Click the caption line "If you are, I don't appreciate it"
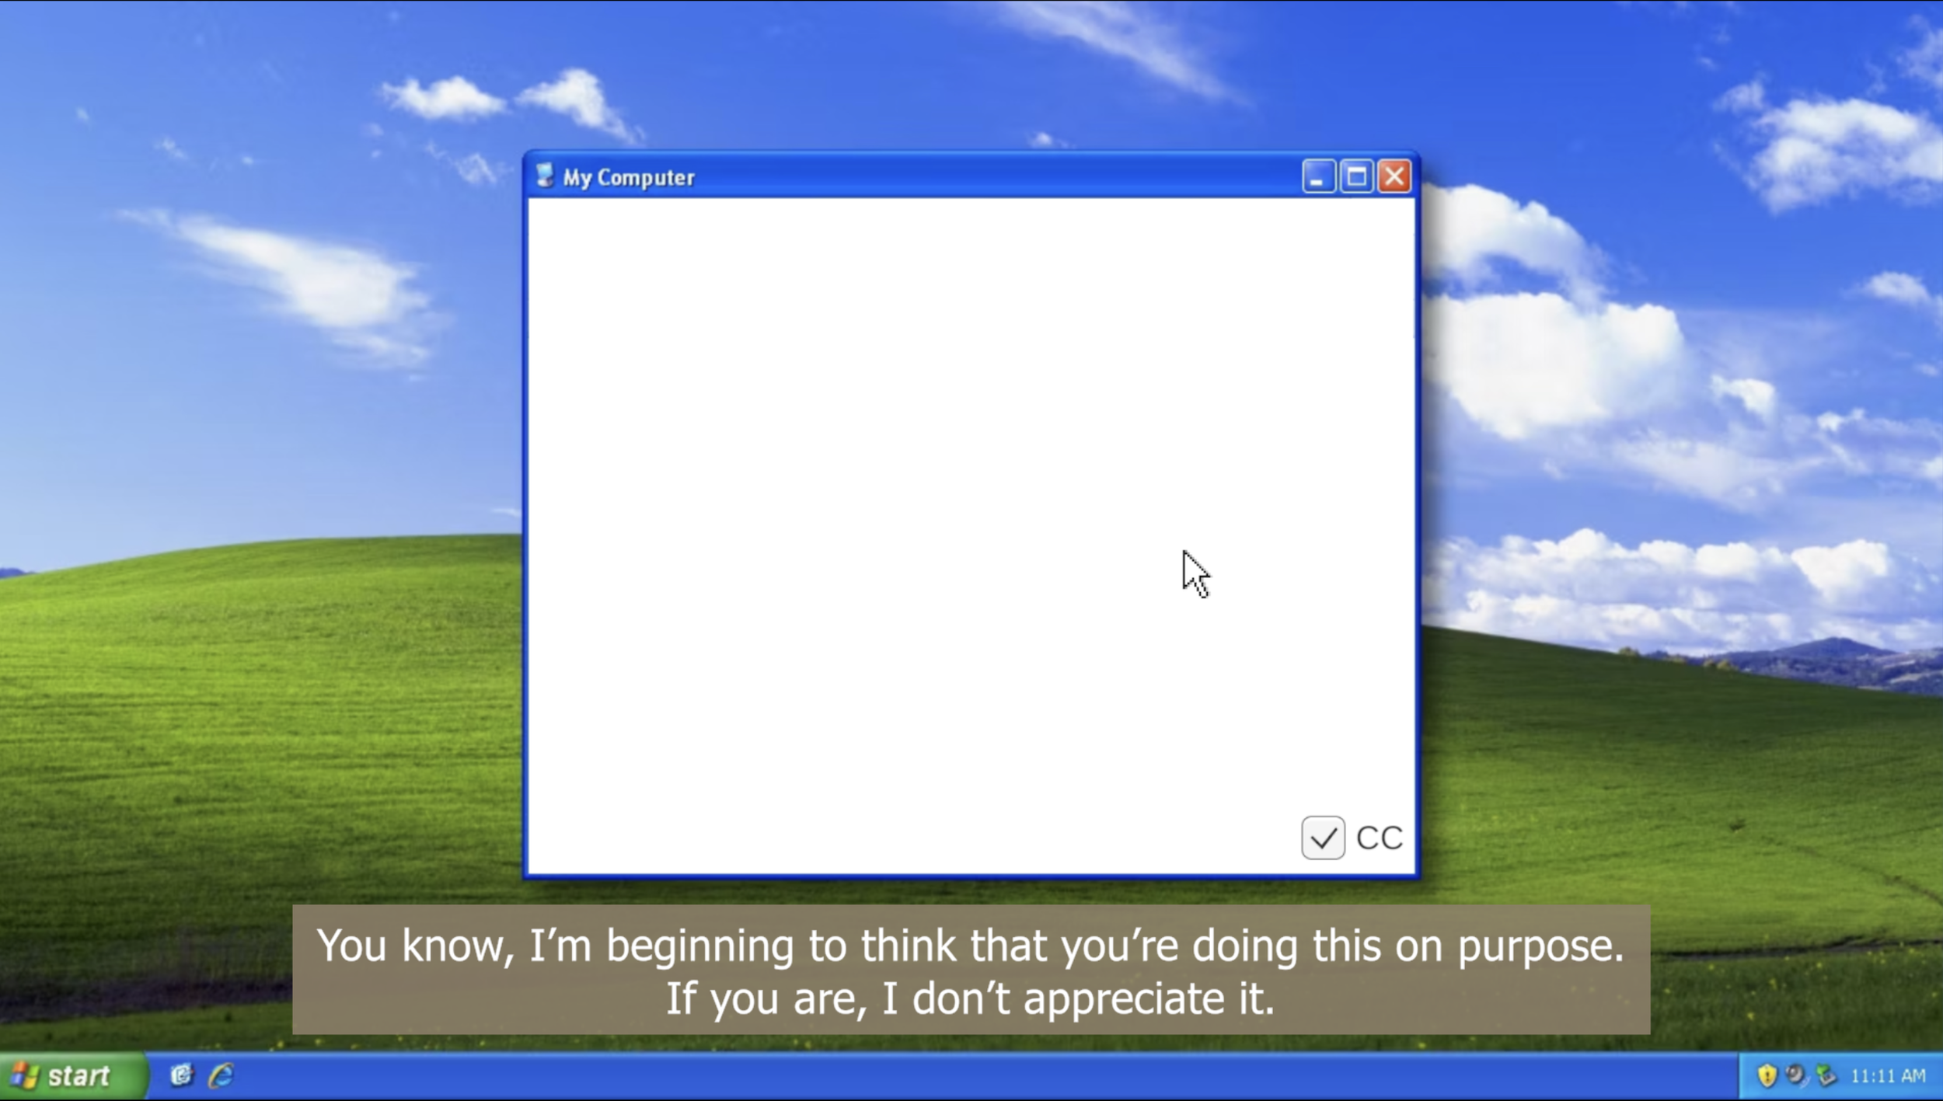1943x1101 pixels. coord(970,999)
